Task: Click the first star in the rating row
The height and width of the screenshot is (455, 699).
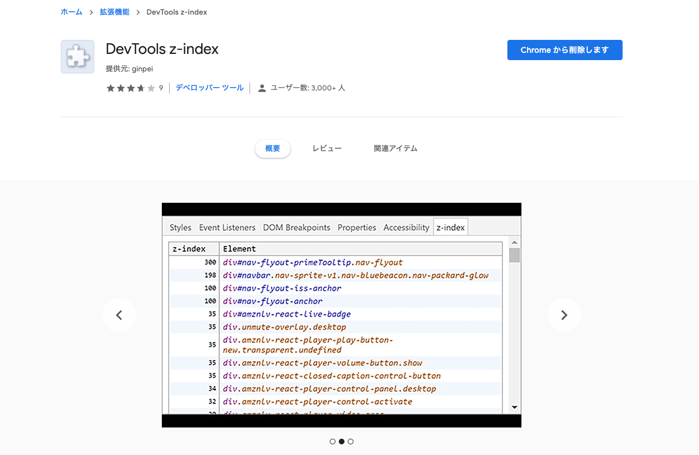Action: (110, 88)
